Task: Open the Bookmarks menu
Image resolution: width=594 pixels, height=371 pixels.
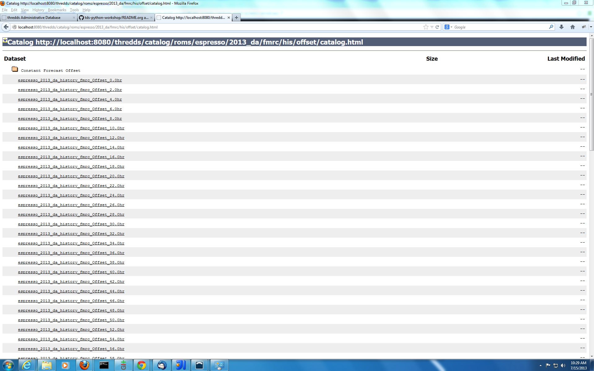Action: 57,10
